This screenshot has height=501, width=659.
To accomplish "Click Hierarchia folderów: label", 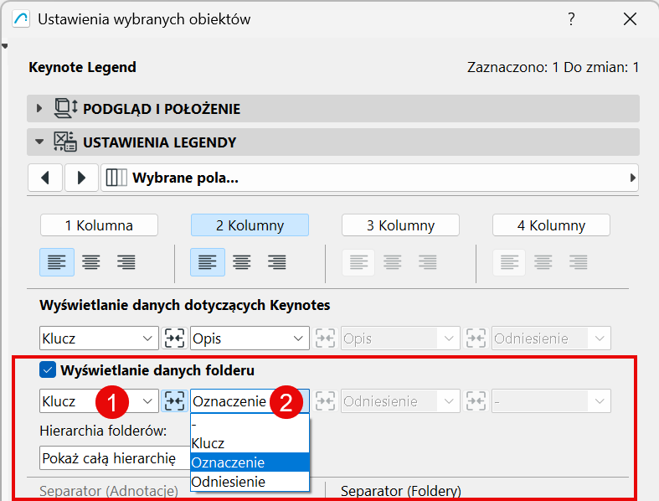I will [x=103, y=431].
